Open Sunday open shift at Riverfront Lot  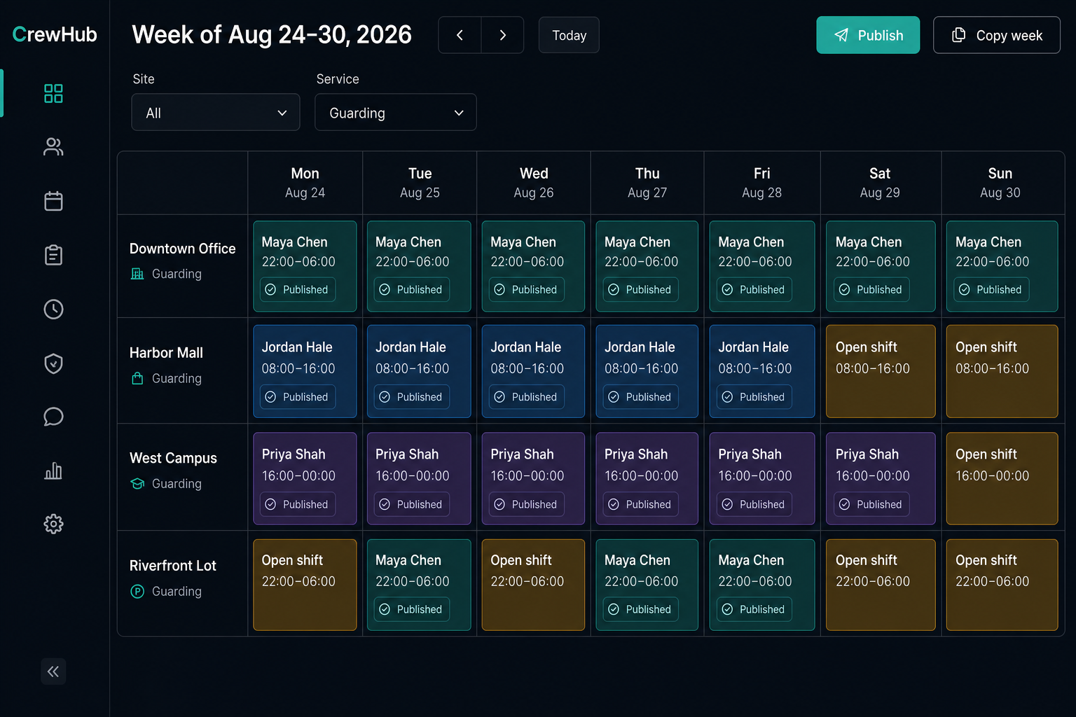click(1002, 585)
